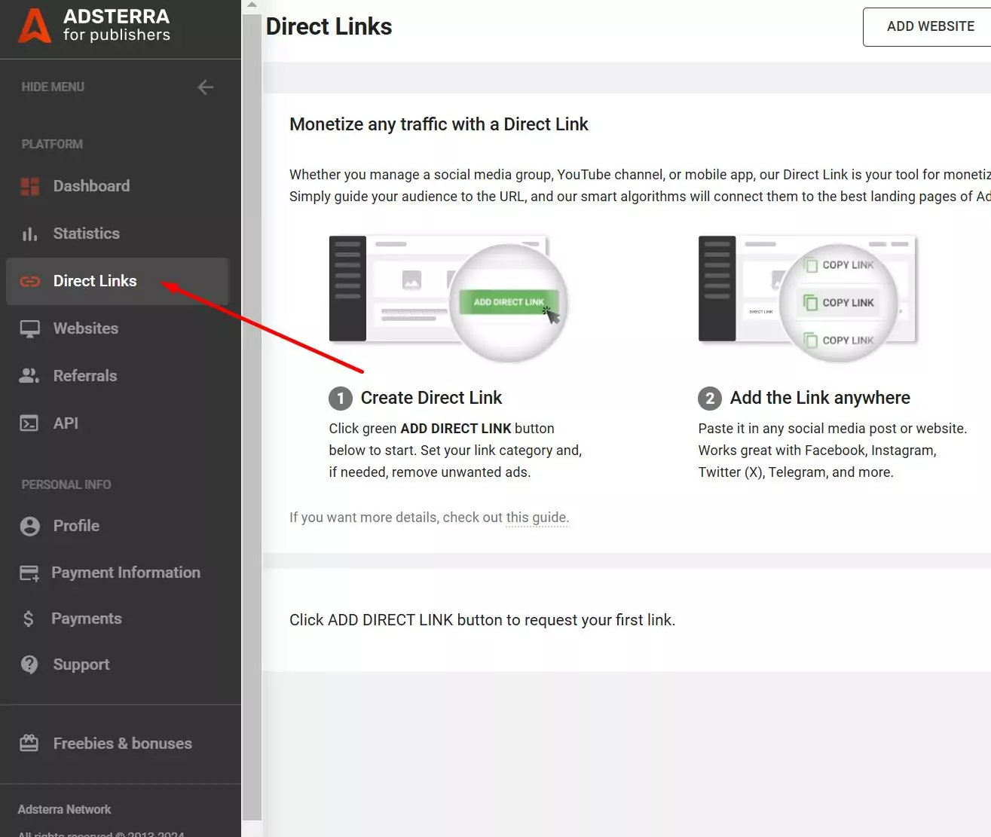The height and width of the screenshot is (837, 991).
Task: Switch to the Websites section
Action: (85, 328)
